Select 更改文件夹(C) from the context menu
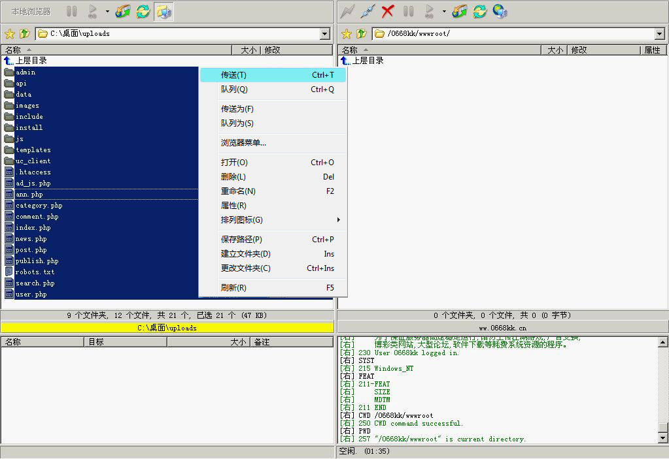 [273, 268]
